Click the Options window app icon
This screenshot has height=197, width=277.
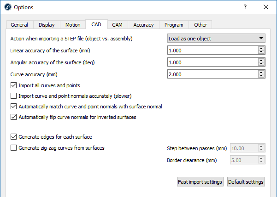coord(6,7)
